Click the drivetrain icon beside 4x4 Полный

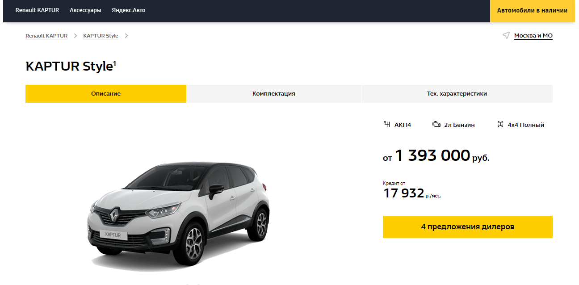coord(500,124)
